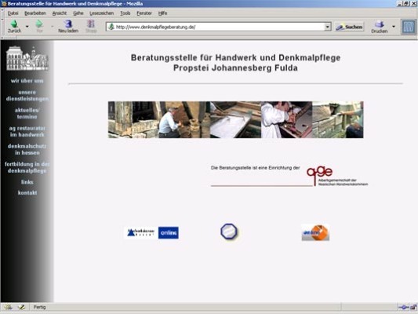Open the Lesezeichen menu
This screenshot has height=314, width=418.
click(102, 13)
